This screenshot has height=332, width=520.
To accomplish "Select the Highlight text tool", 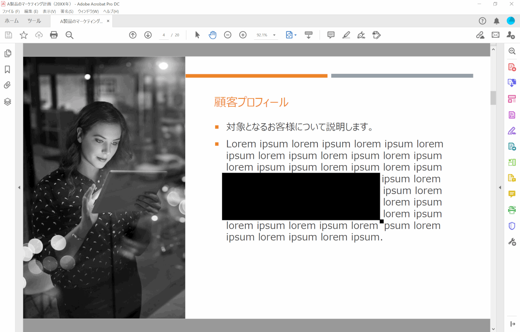I will (x=346, y=35).
